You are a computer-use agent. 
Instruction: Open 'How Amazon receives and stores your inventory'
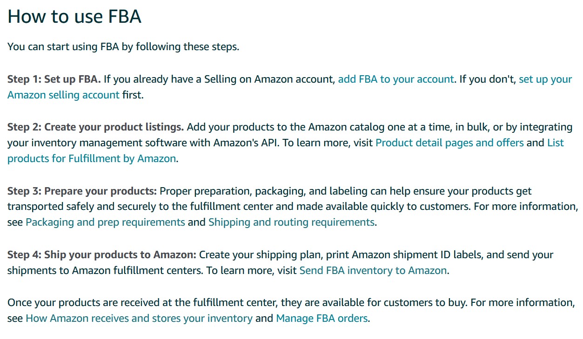tap(139, 319)
